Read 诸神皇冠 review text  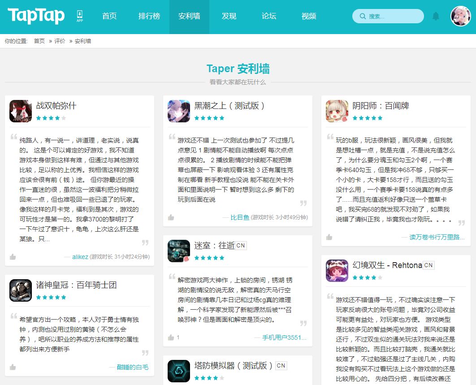(x=79, y=334)
